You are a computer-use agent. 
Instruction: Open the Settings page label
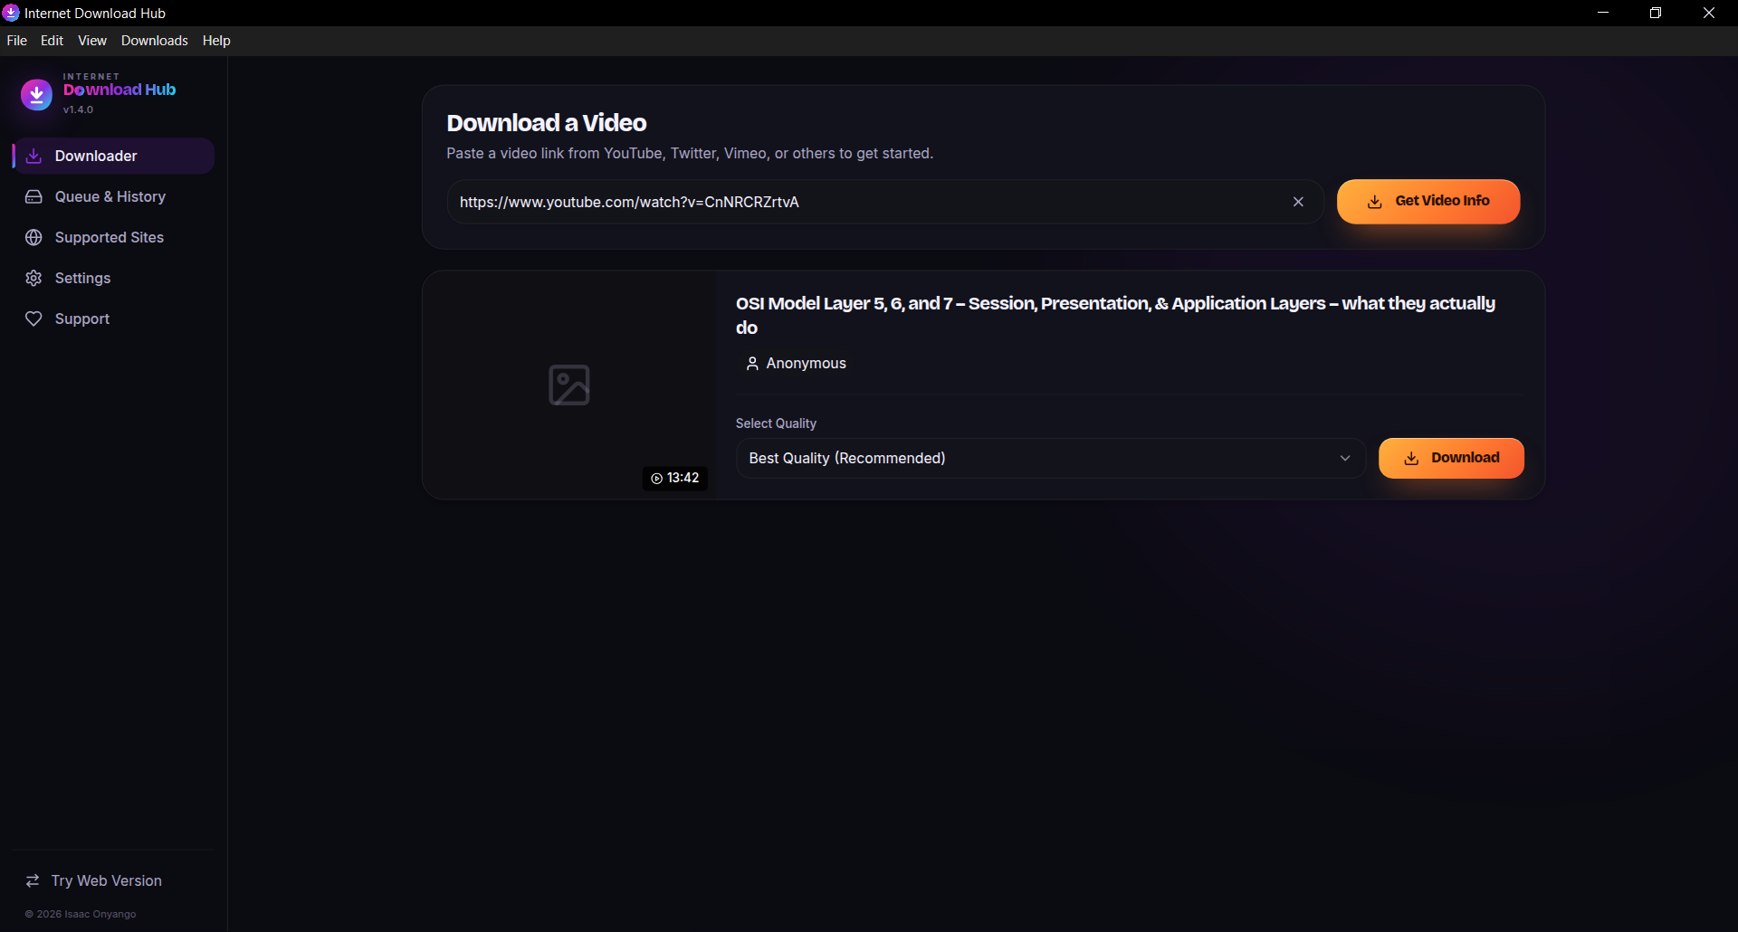[x=83, y=278]
